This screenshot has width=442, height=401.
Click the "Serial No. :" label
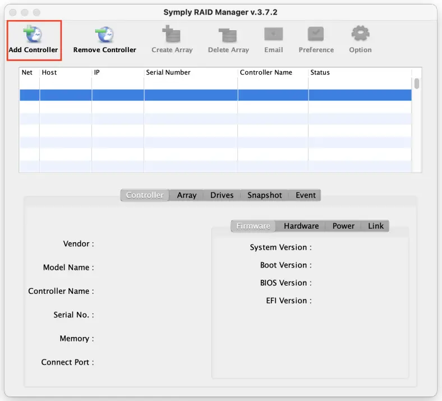tap(73, 315)
